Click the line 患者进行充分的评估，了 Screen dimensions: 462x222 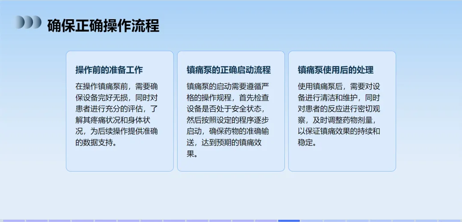pyautogui.click(x=117, y=109)
